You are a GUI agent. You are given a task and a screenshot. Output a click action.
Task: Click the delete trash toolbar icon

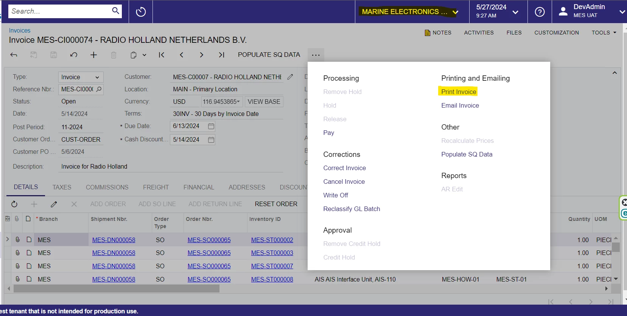tap(114, 55)
